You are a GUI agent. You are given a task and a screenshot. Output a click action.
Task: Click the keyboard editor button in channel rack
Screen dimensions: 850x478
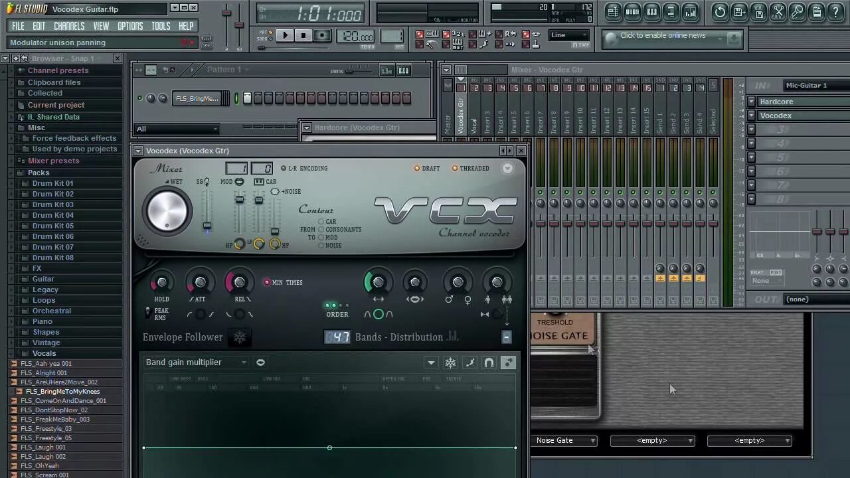(x=403, y=70)
